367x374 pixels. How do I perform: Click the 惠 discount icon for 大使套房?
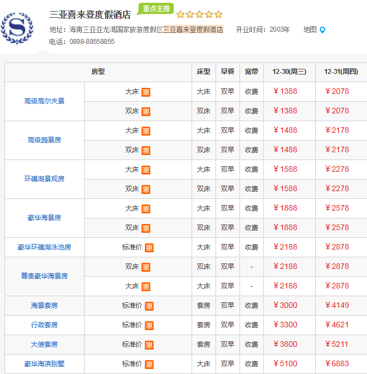149,345
